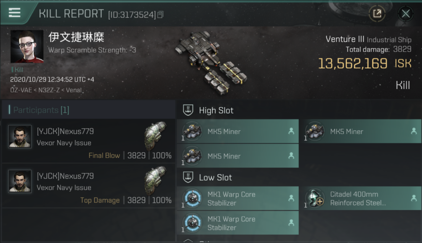Open the hamburger menu icon
The width and height of the screenshot is (422, 243).
click(14, 13)
